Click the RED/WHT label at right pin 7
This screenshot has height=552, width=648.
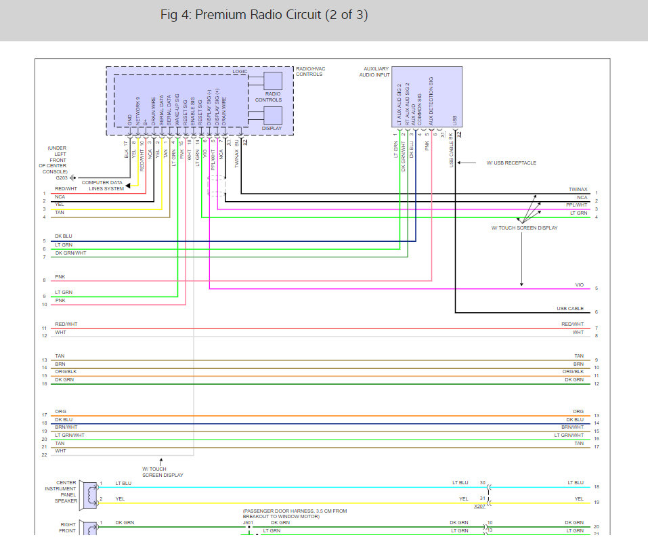tap(572, 324)
